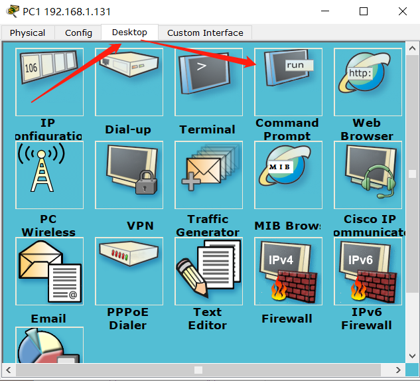This screenshot has width=420, height=381.
Task: Click the 'Dial-up' label text
Action: (128, 129)
